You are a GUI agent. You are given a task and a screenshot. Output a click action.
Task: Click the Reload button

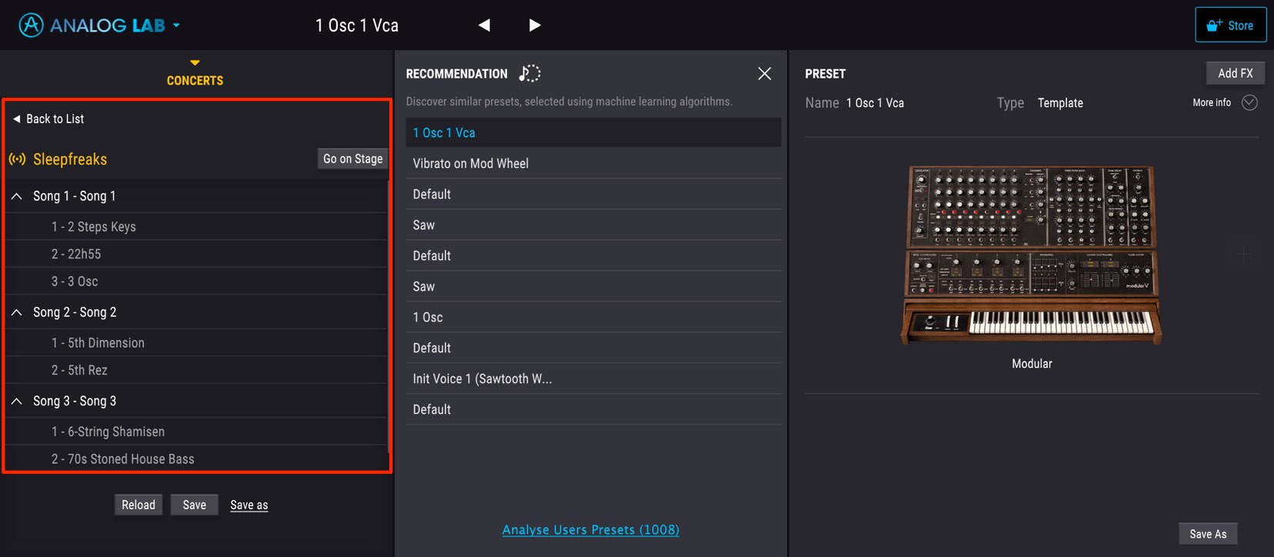138,505
